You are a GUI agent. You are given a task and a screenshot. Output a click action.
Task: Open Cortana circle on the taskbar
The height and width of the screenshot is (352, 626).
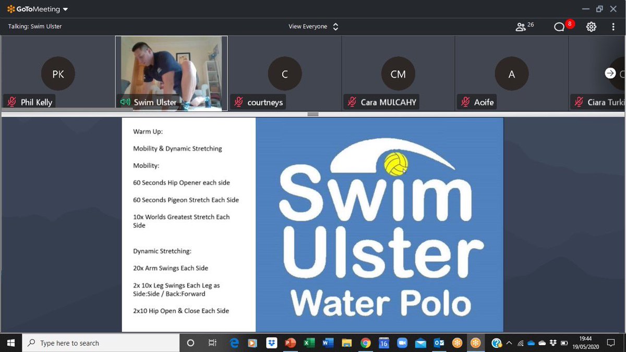pos(190,343)
